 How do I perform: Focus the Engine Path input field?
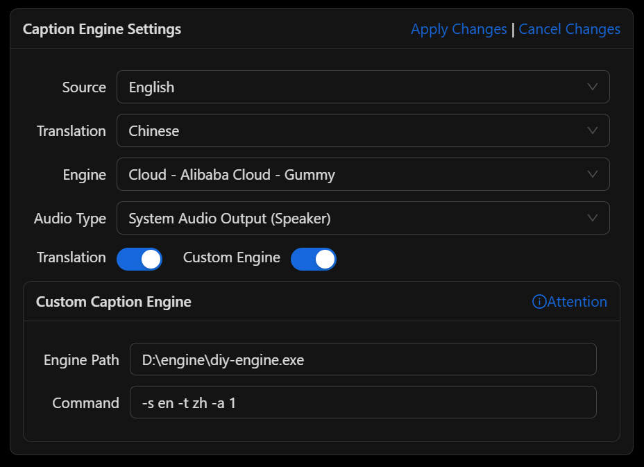coord(363,359)
